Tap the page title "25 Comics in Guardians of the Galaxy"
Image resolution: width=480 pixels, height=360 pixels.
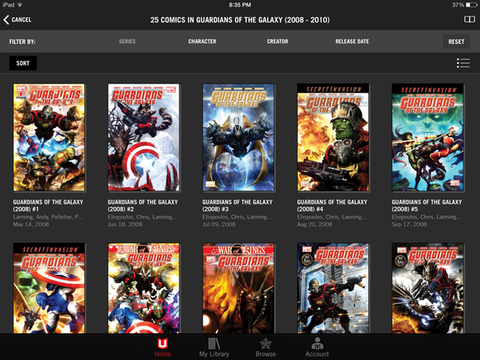pyautogui.click(x=240, y=20)
